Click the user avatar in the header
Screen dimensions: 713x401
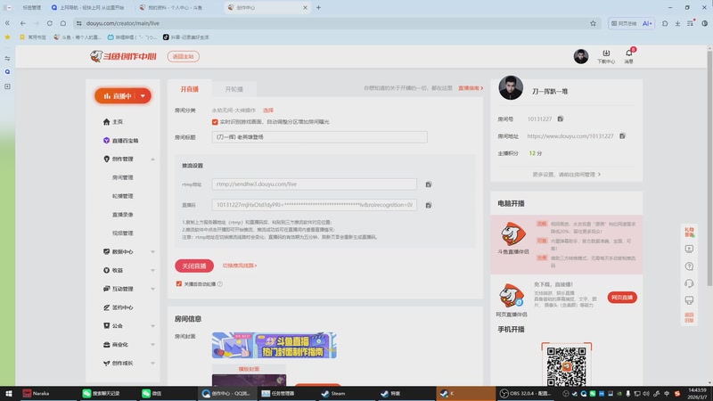coord(581,56)
